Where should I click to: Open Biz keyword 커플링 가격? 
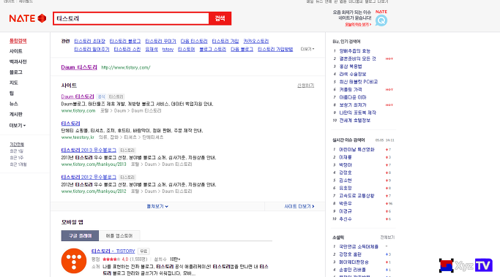click(x=351, y=89)
